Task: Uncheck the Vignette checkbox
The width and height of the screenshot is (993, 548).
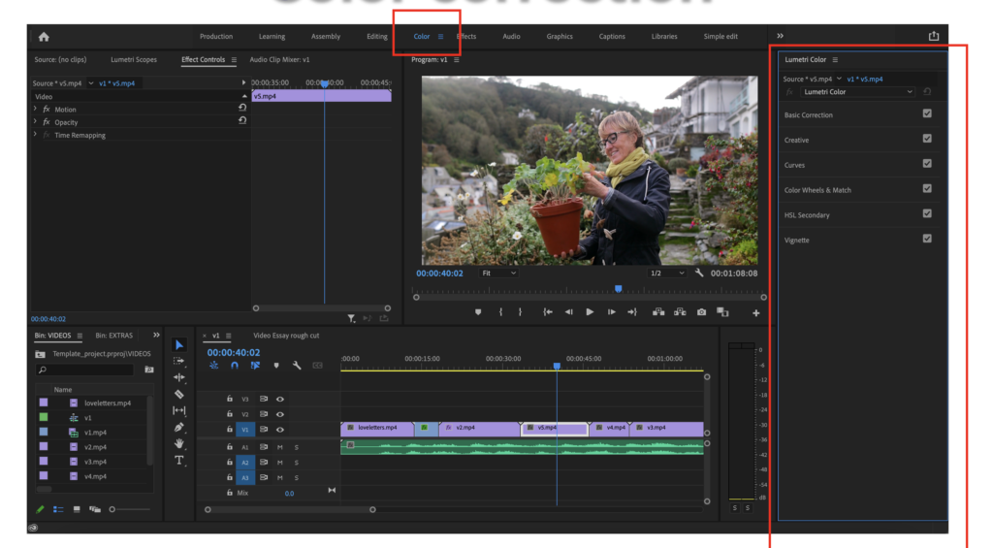Action: (927, 239)
